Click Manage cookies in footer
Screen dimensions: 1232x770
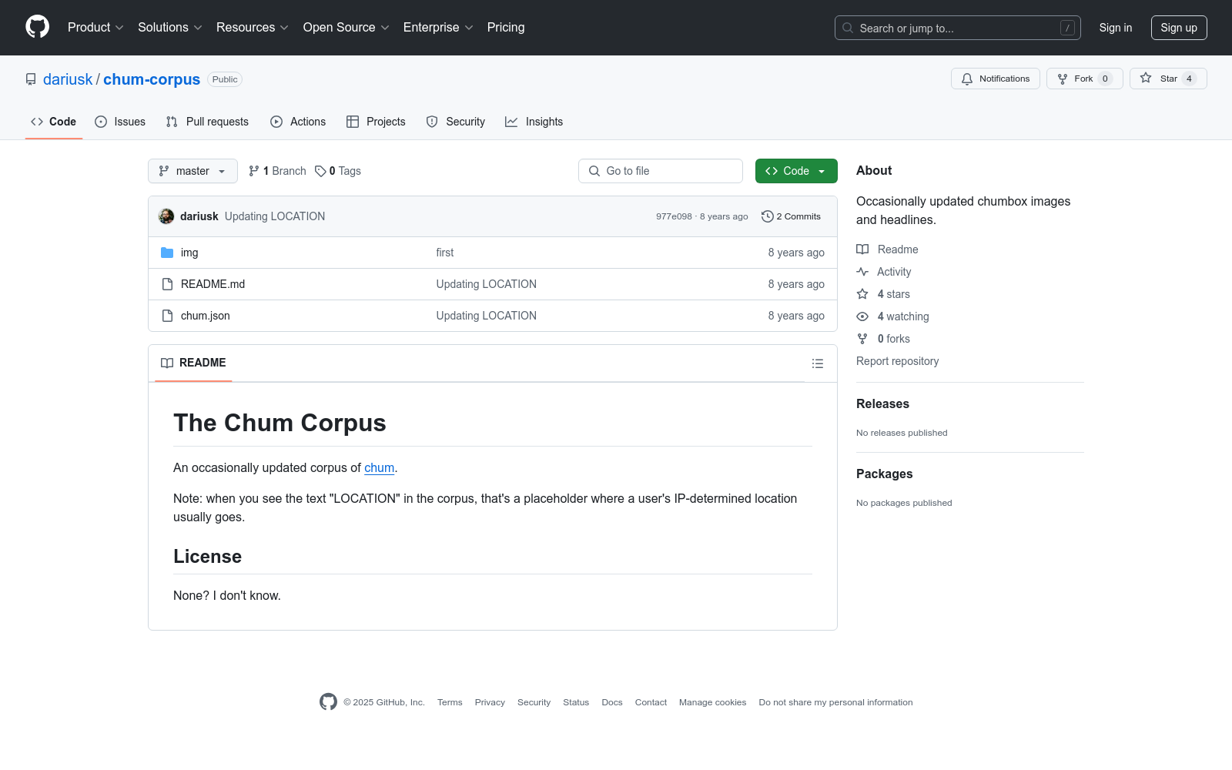pos(712,702)
